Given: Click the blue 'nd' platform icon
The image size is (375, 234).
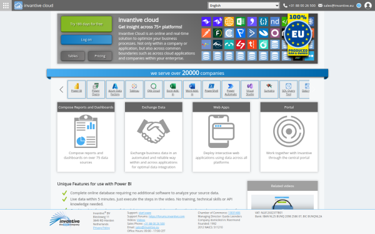Looking at the screenshot, I should point(275,21).
